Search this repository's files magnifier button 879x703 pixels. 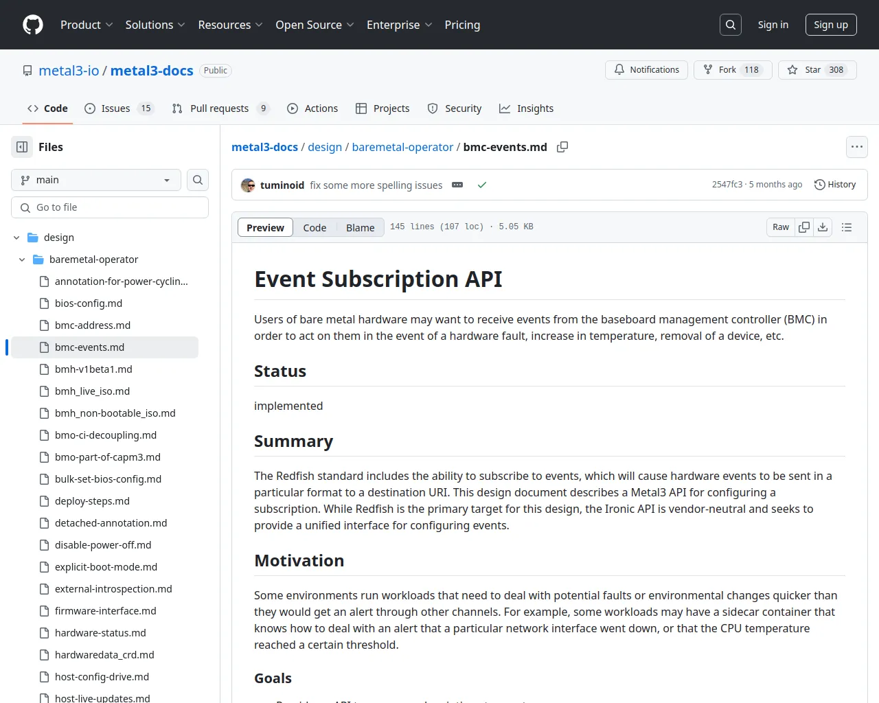(x=198, y=180)
